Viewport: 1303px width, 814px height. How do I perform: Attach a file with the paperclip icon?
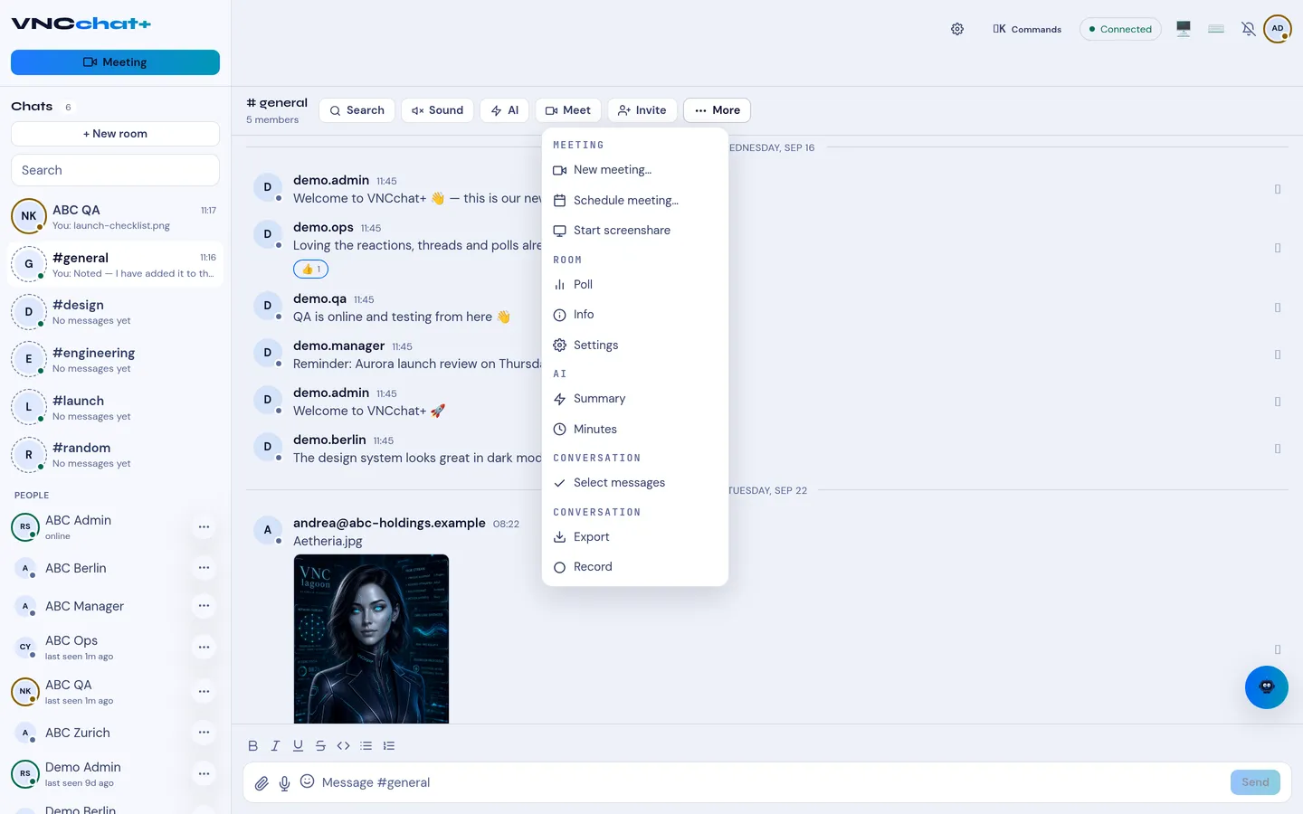[x=262, y=782]
